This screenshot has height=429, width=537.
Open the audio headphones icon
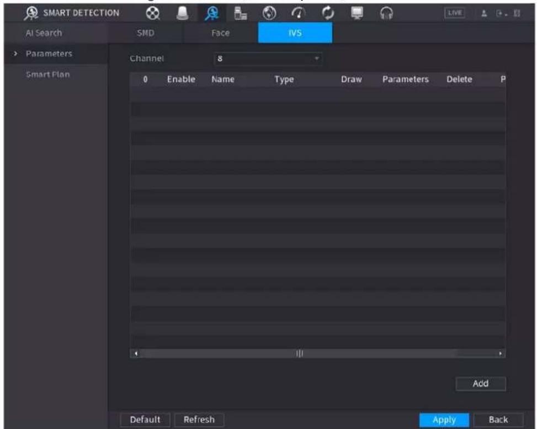[386, 13]
